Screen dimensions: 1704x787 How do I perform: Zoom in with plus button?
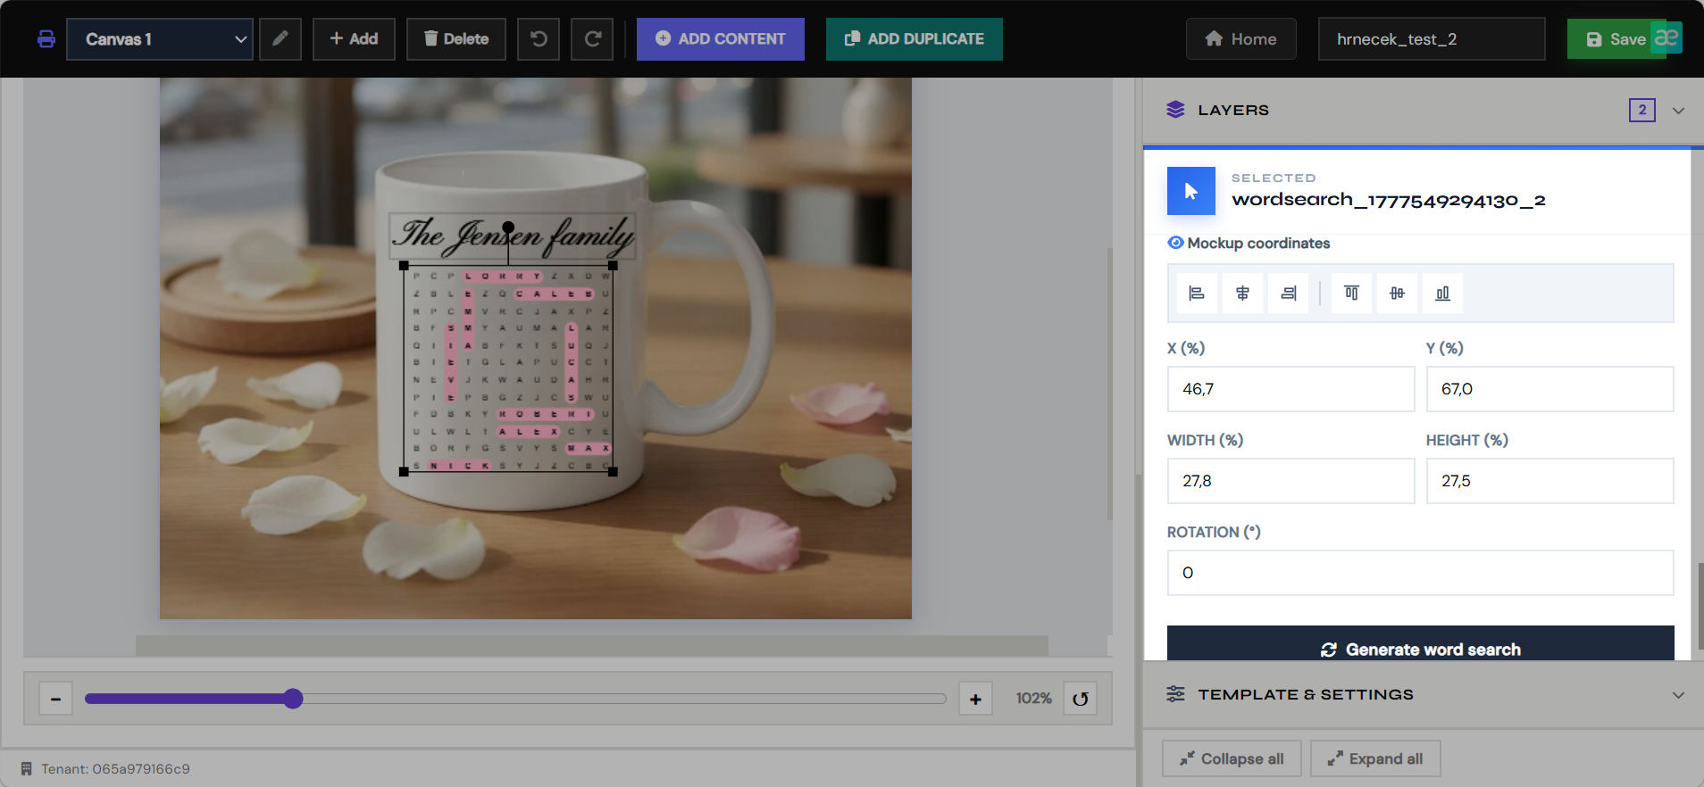coord(975,699)
